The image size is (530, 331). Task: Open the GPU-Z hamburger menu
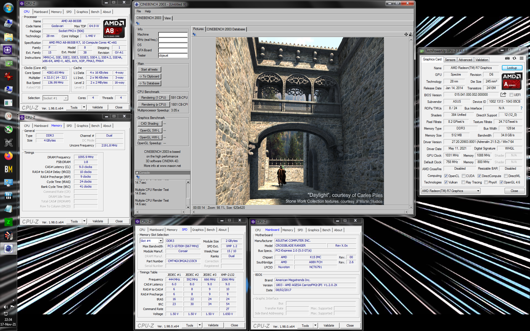coord(521,58)
